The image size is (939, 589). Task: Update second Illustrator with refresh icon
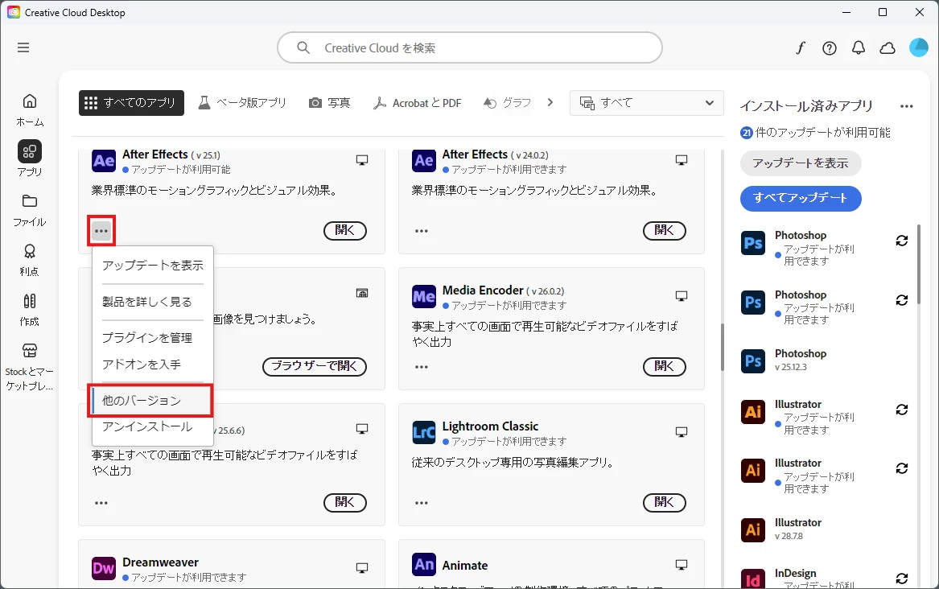pyautogui.click(x=902, y=468)
